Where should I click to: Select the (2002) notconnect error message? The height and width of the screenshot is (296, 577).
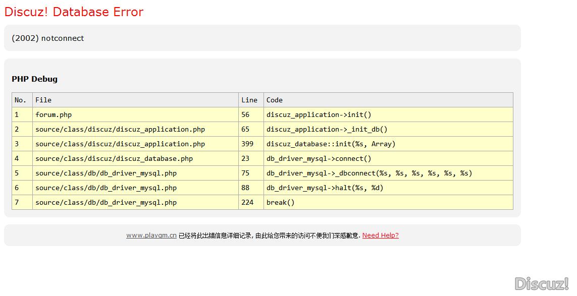48,38
